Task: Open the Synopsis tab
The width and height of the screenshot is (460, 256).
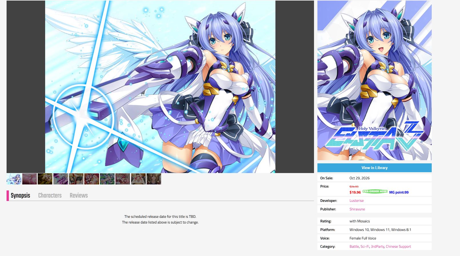Action: pyautogui.click(x=20, y=196)
